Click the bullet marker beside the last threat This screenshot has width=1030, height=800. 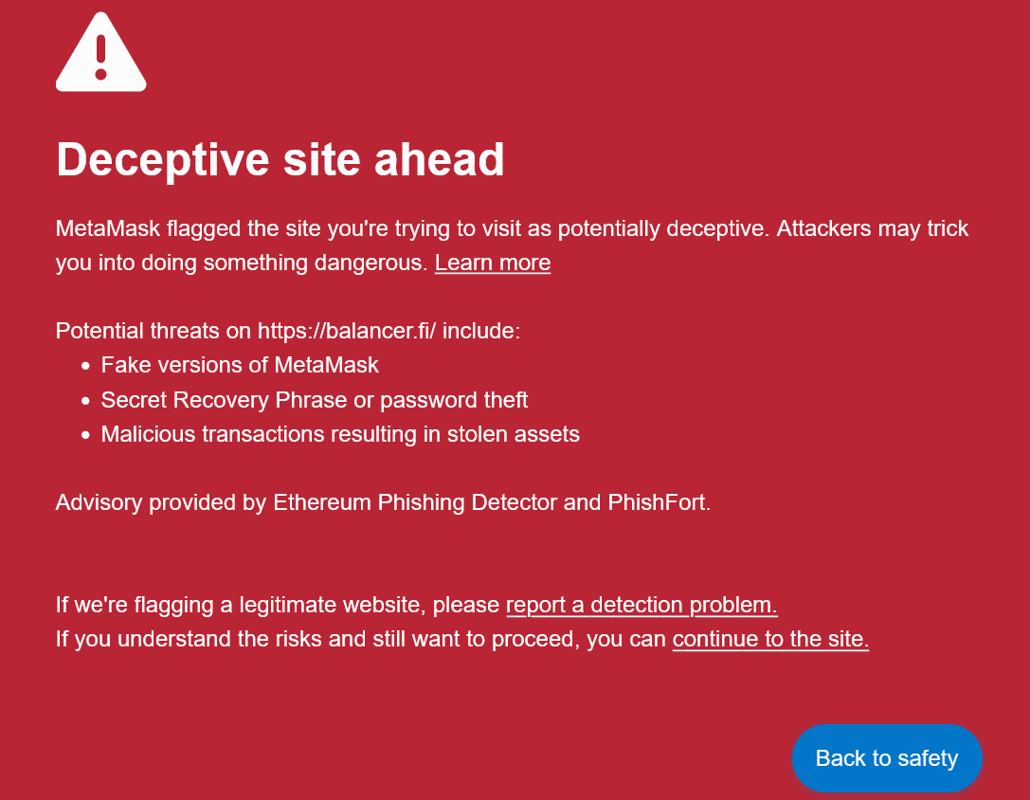(86, 435)
